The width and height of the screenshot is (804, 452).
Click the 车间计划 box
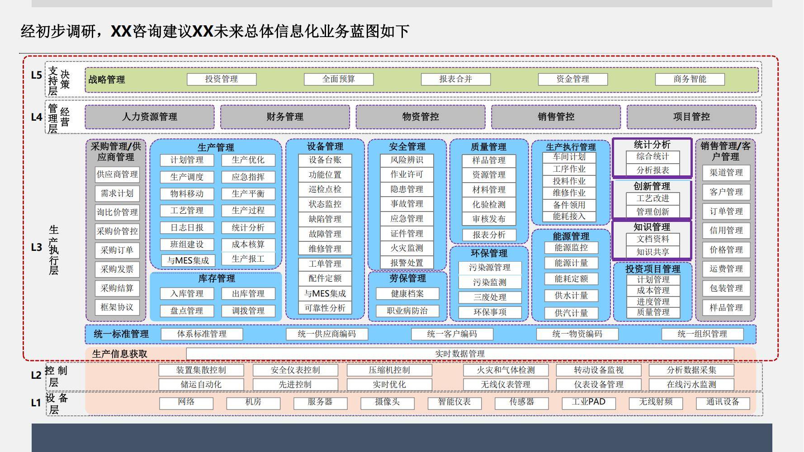[569, 157]
